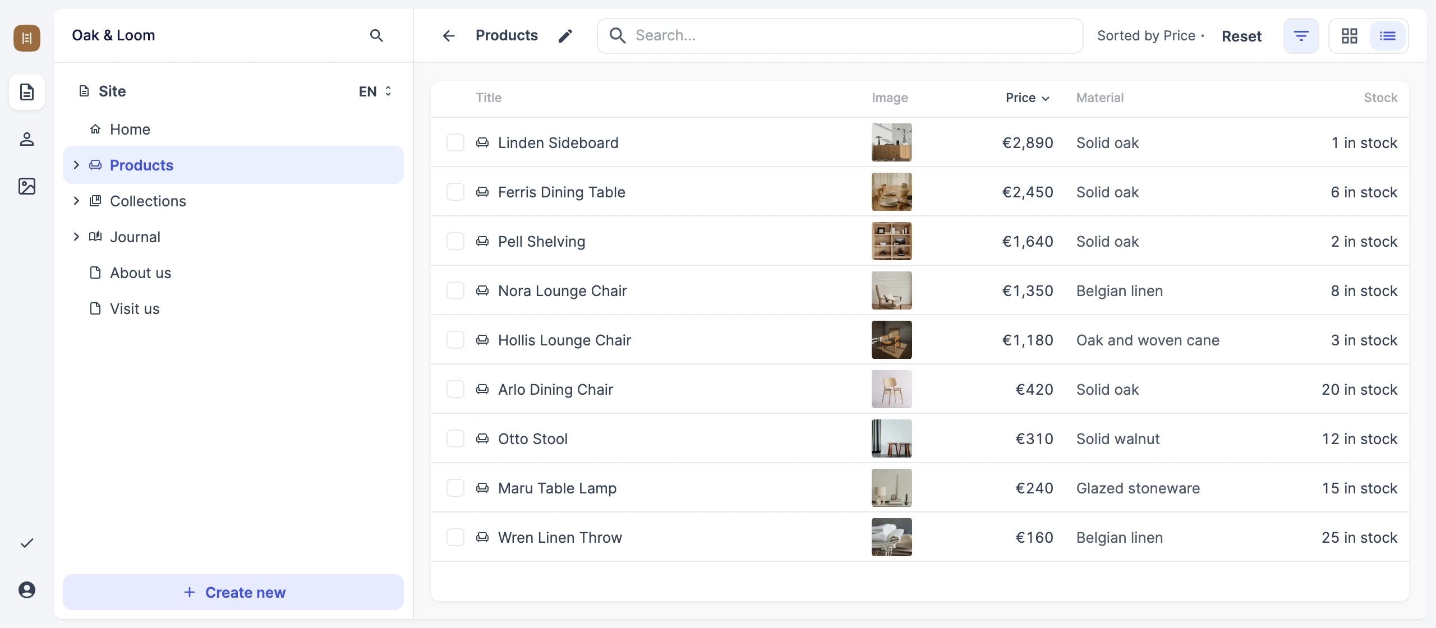Reset the sorting with Reset
Image resolution: width=1436 pixels, height=628 pixels.
point(1241,36)
